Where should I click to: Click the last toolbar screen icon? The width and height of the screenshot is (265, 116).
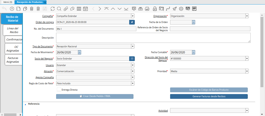point(194,9)
